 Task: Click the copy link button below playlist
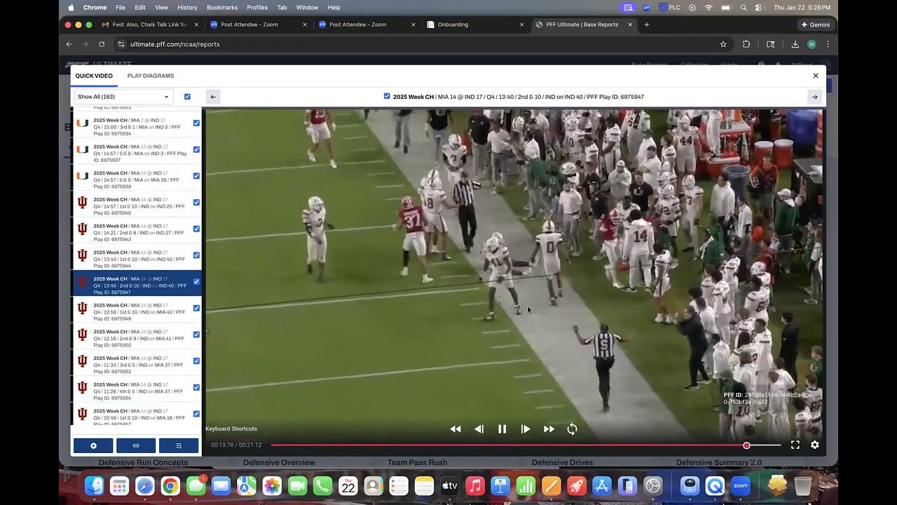136,445
